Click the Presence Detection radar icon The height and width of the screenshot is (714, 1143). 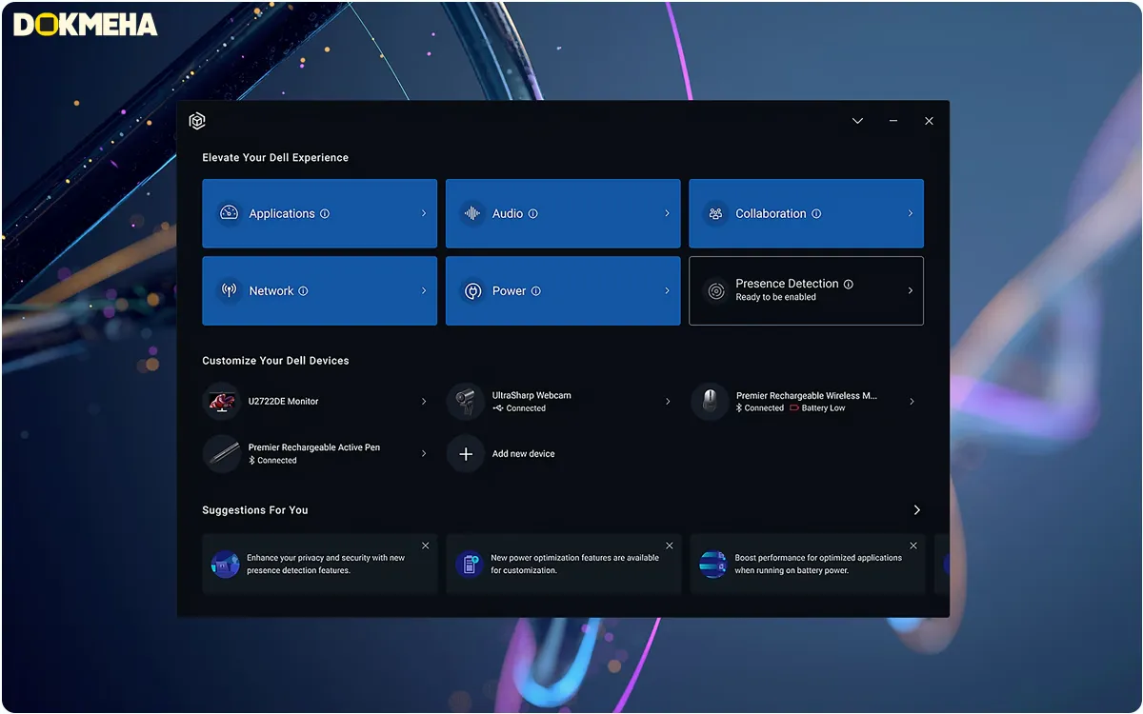(715, 290)
